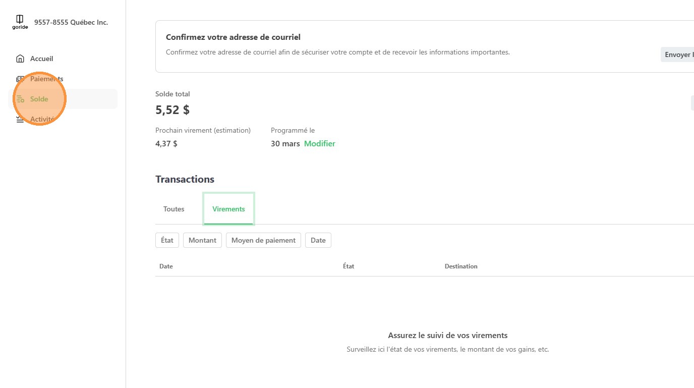The image size is (694, 388).
Task: Click the Solde sidebar icon
Action: point(20,99)
